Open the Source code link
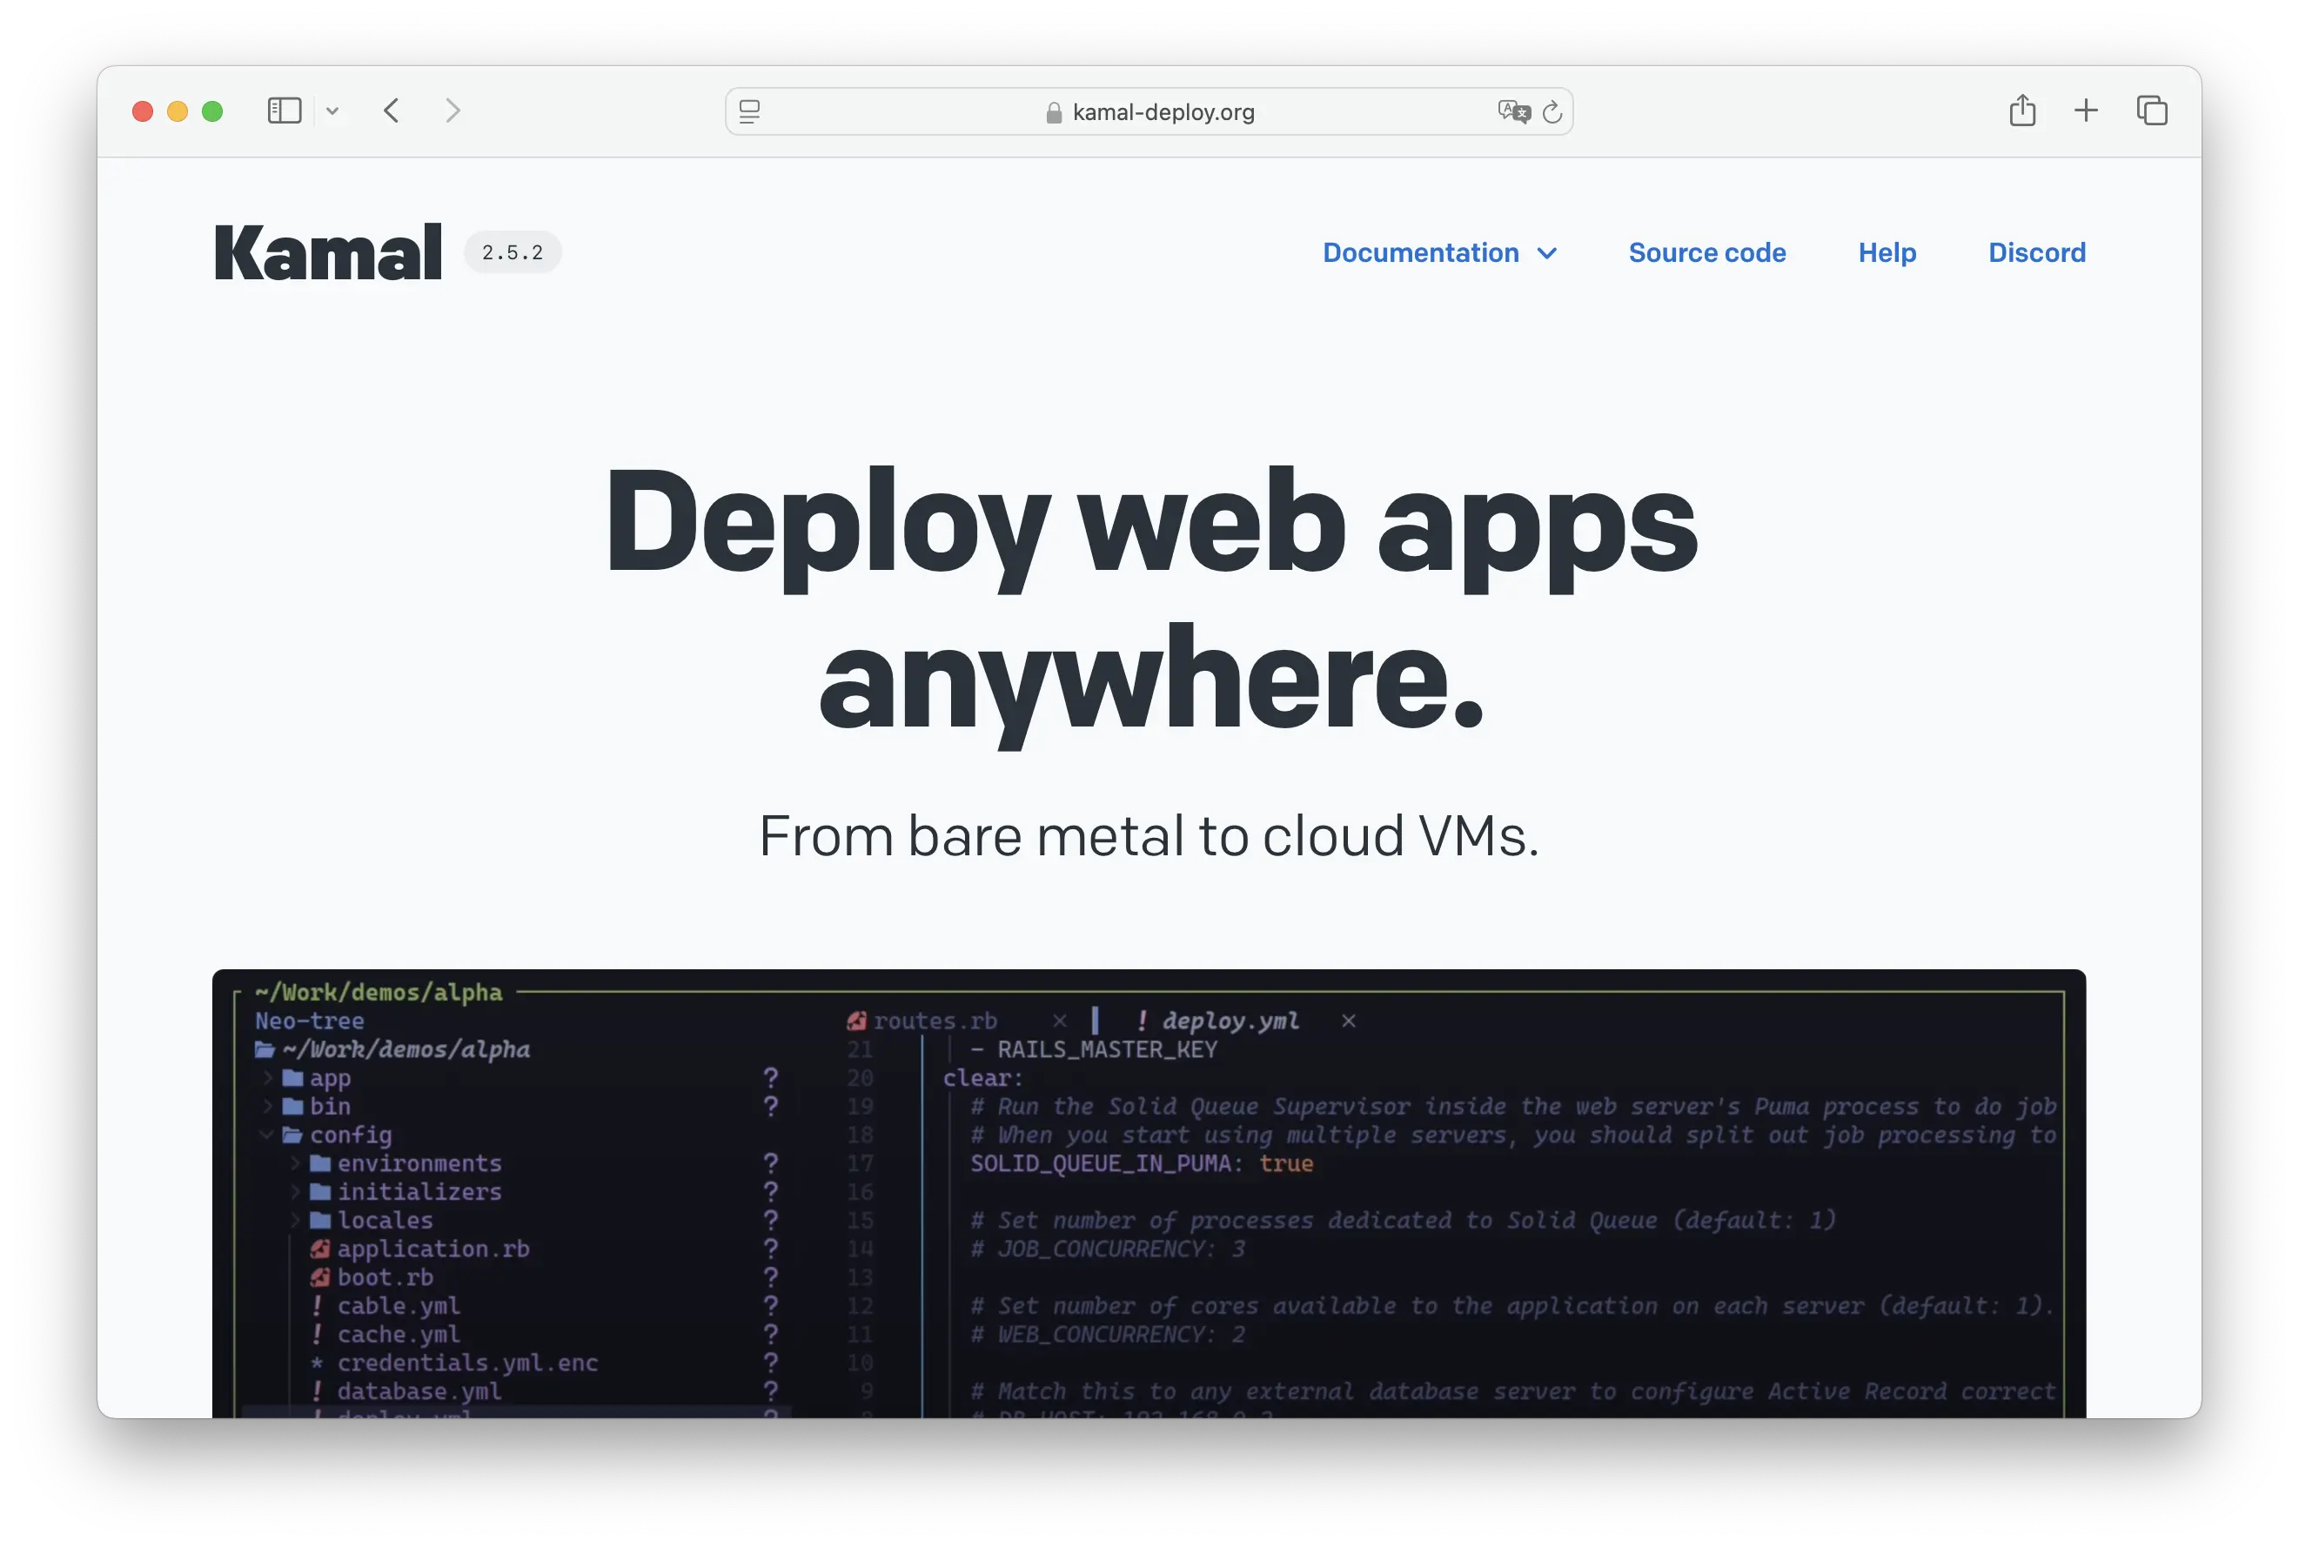 click(1707, 252)
